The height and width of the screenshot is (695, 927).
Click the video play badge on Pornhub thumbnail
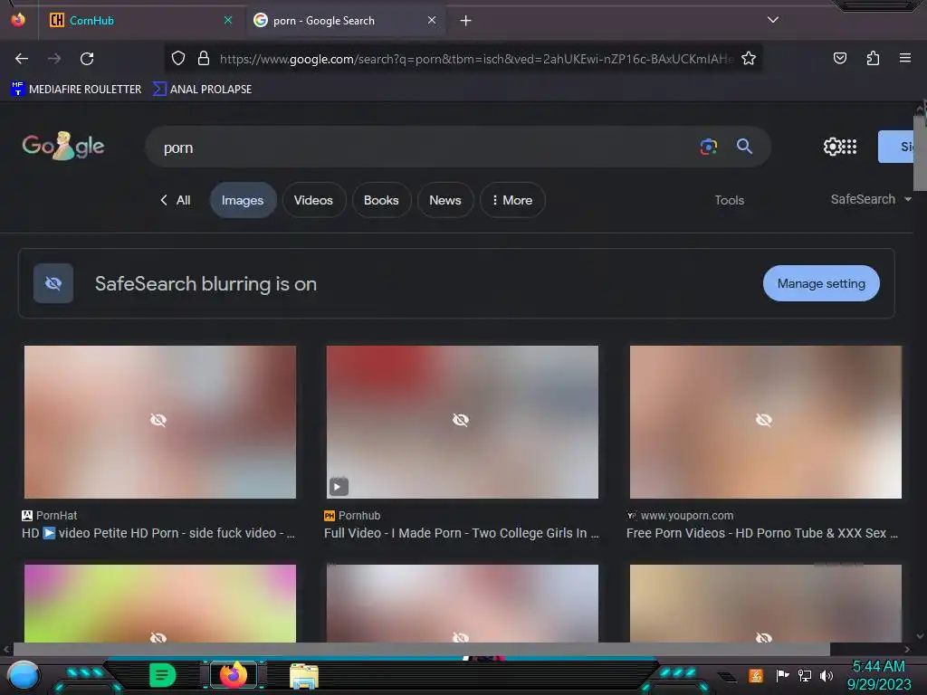tap(339, 487)
